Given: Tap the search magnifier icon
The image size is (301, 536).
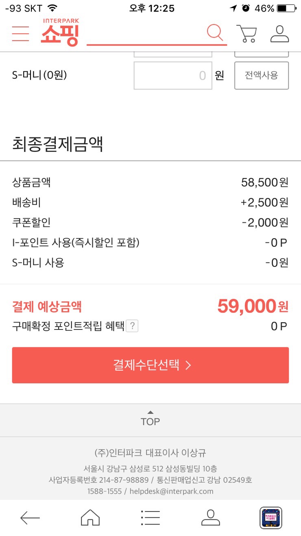Looking at the screenshot, I should coord(215,33).
